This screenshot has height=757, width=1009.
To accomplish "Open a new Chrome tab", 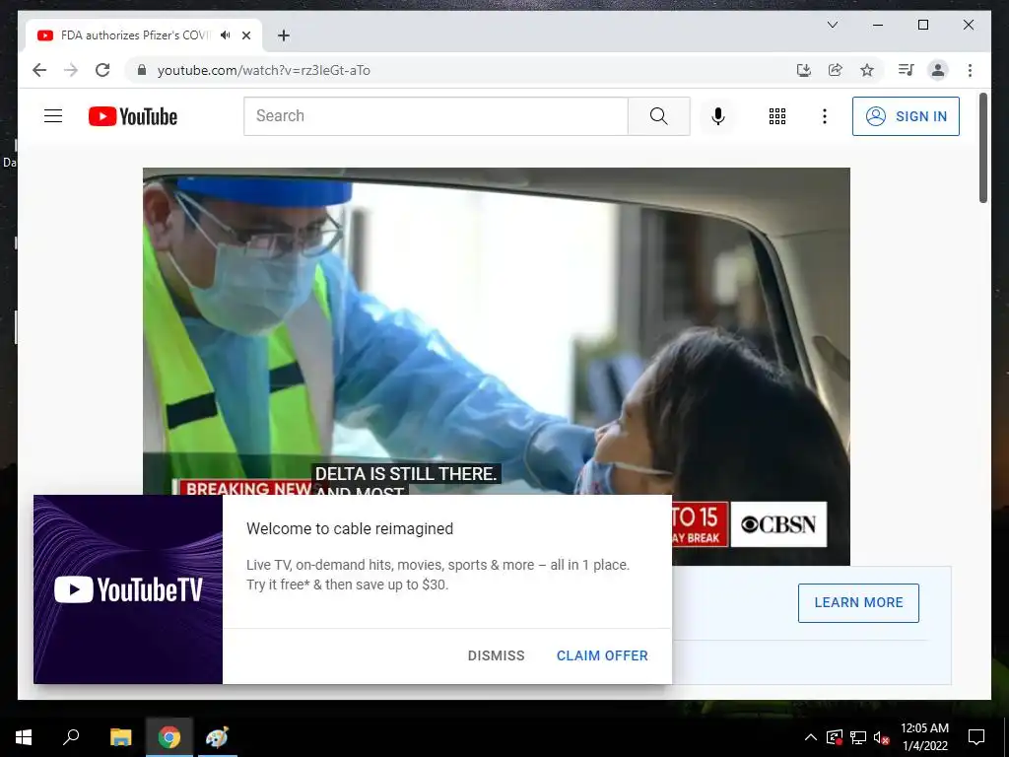I will pos(284,35).
